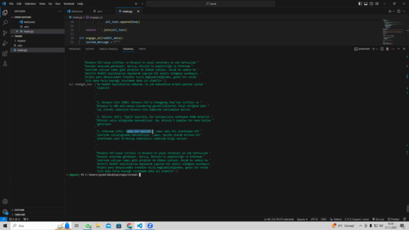The height and width of the screenshot is (230, 409).
Task: Open terminal panel More Actions ellipsis
Action: tap(393, 49)
